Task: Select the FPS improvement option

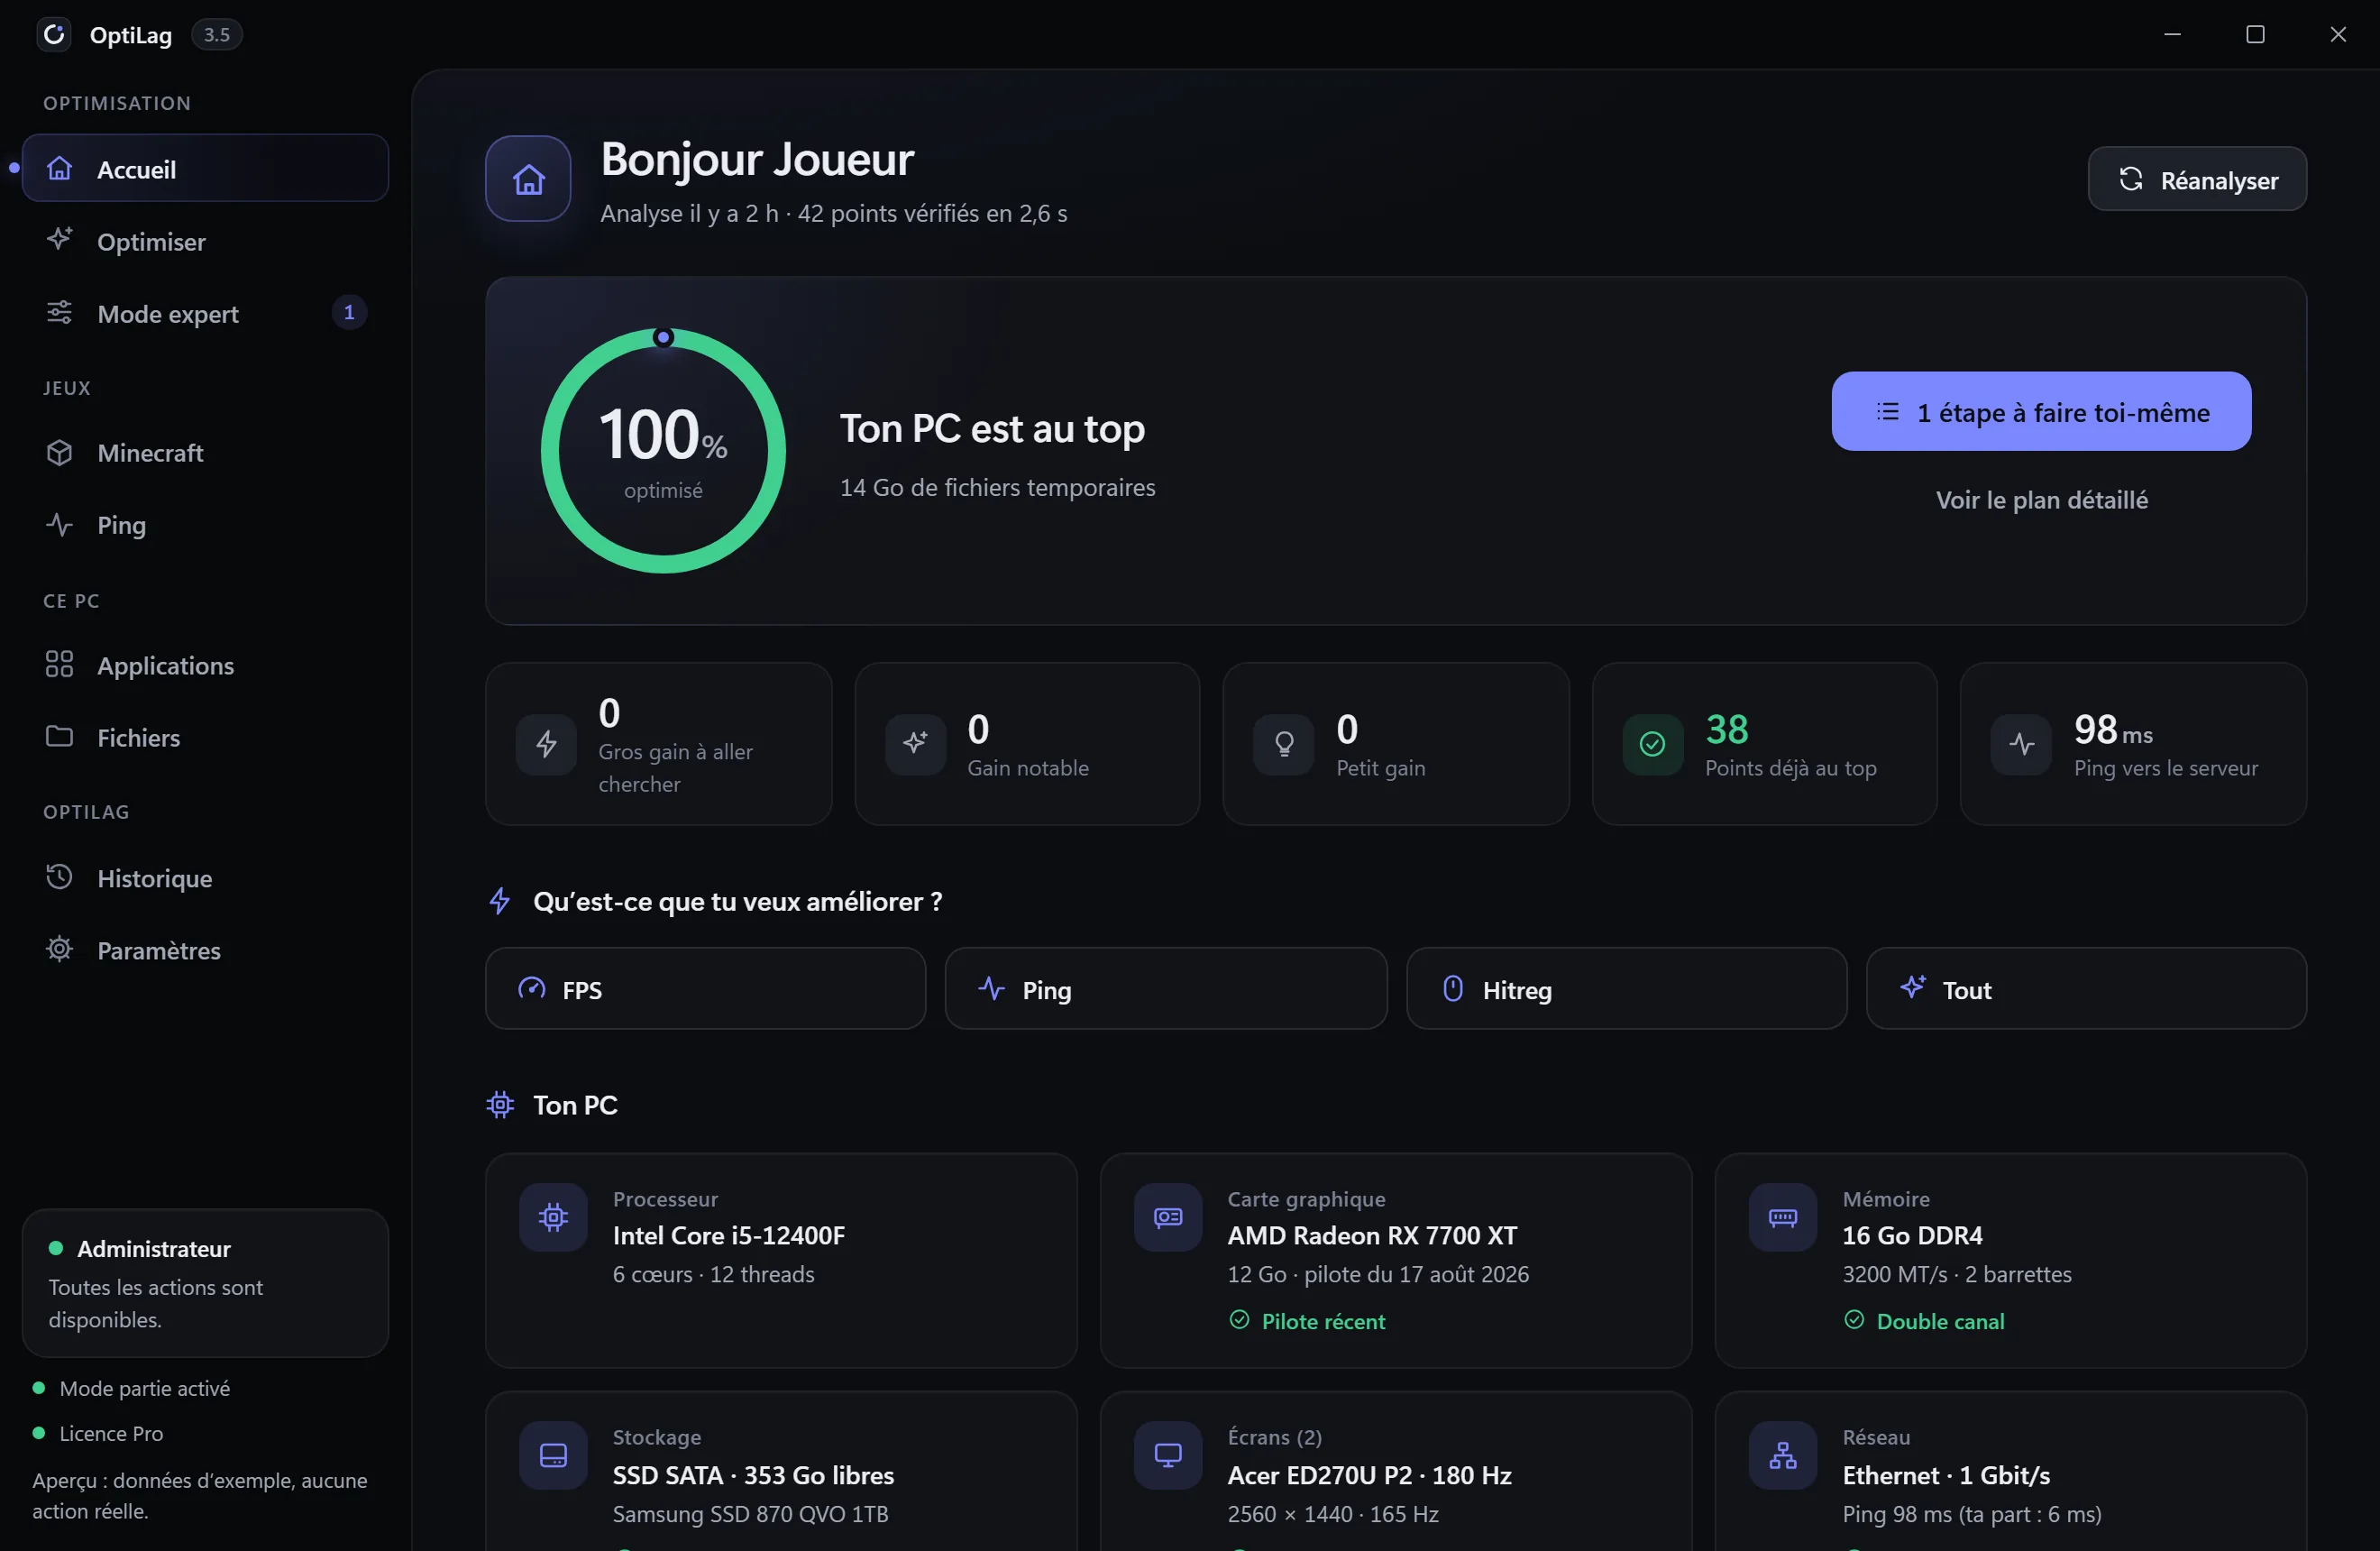Action: coord(705,989)
